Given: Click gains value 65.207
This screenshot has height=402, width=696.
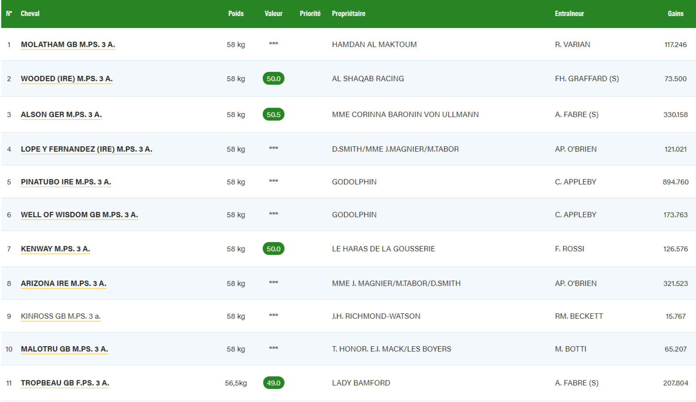Looking at the screenshot, I should pos(676,349).
